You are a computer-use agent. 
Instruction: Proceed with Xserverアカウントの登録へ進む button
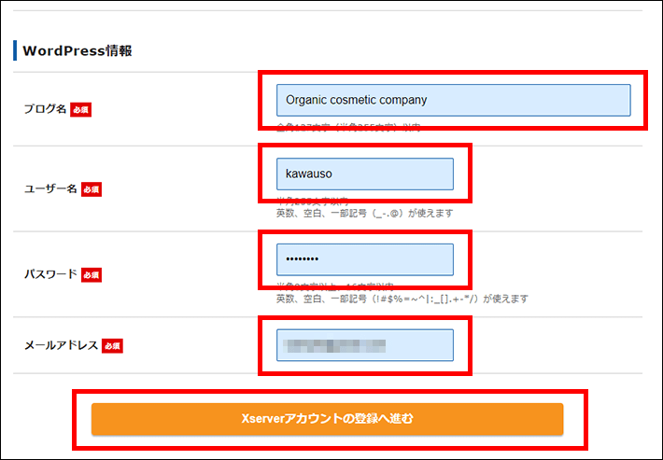click(327, 419)
